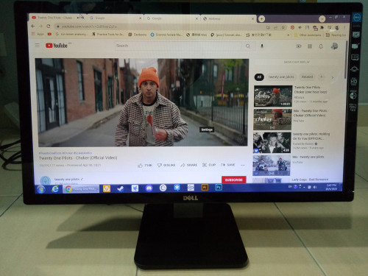Switch to the first Google tab

(x=116, y=18)
